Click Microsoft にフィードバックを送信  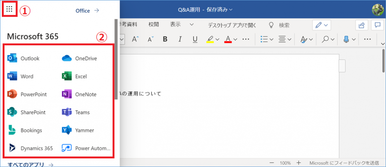tap(344, 163)
